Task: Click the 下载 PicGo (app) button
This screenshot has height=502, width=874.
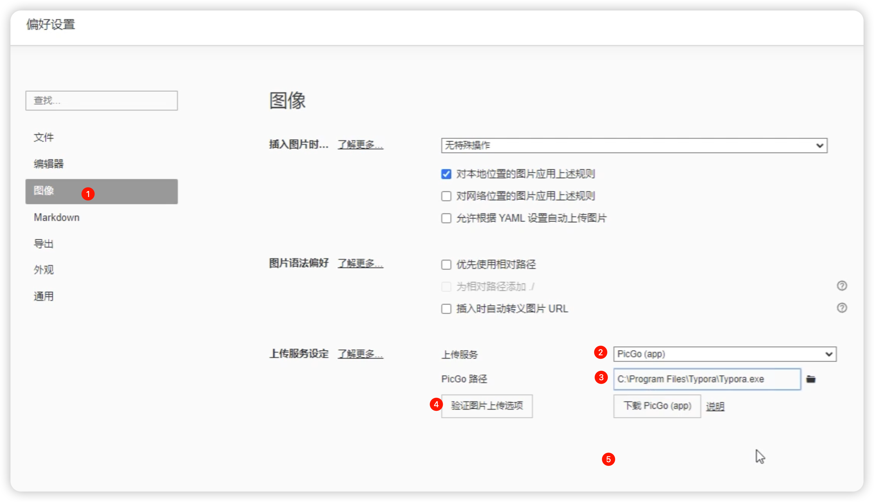Action: click(657, 406)
